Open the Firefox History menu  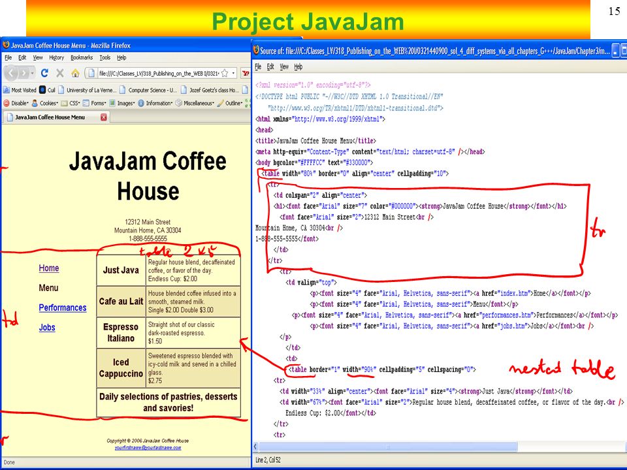[56, 57]
